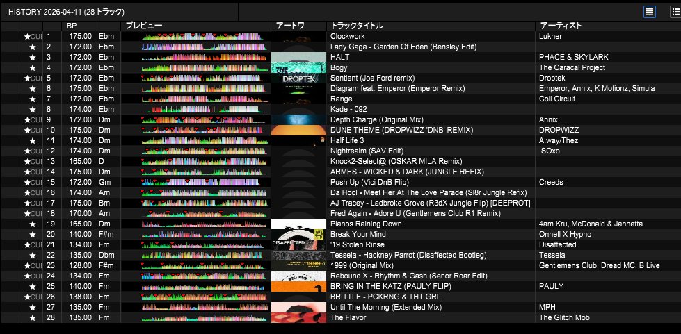Click the star icon on the Range row

click(33, 99)
